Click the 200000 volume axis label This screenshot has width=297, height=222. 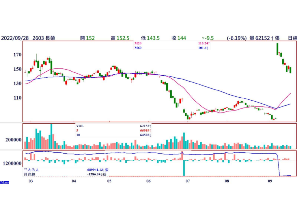13,140
